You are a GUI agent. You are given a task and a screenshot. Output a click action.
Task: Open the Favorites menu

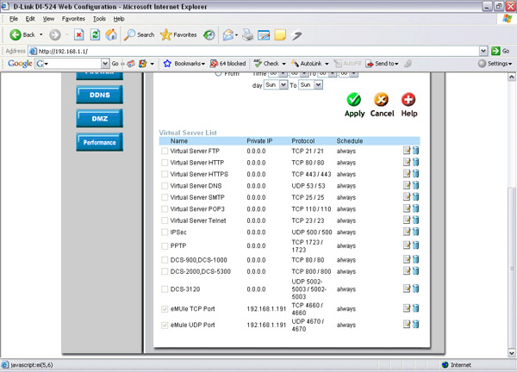click(73, 18)
